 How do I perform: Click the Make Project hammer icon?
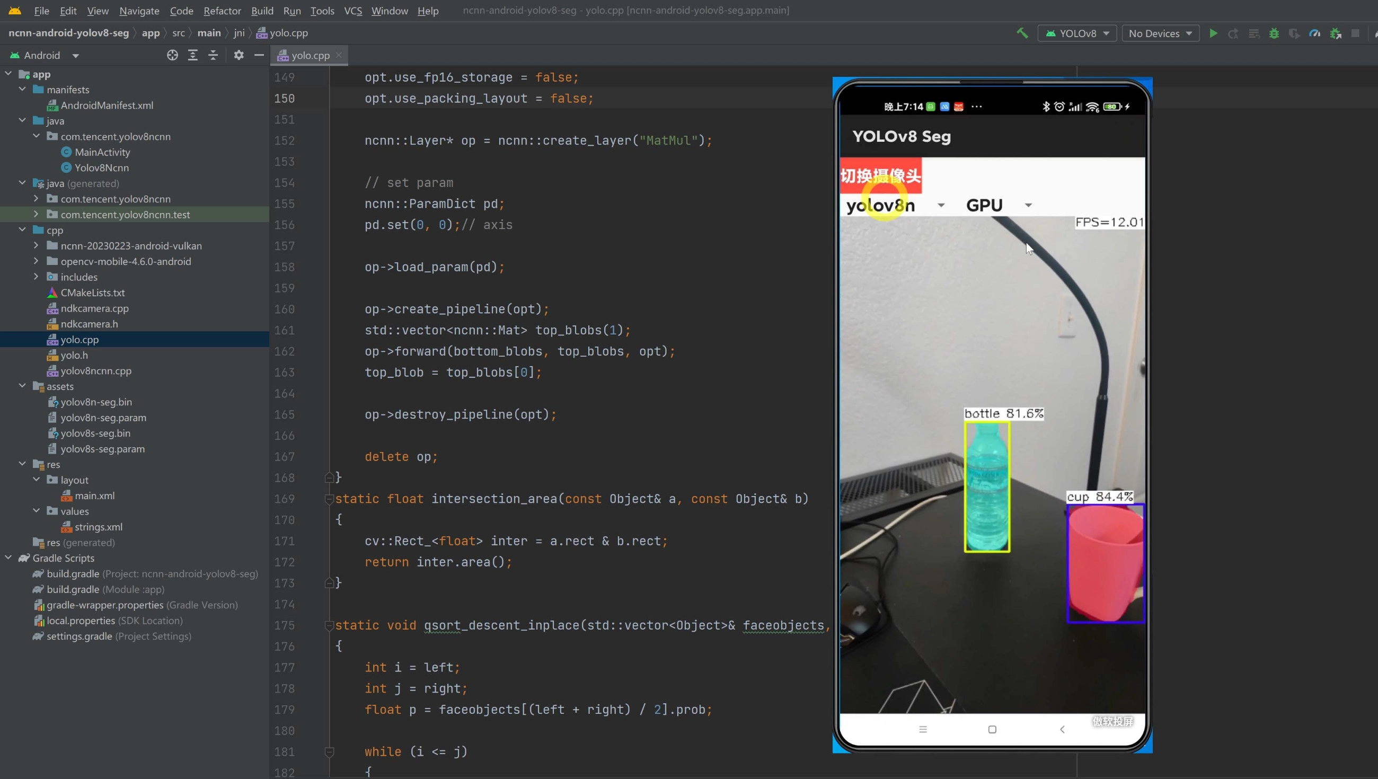coord(1022,33)
